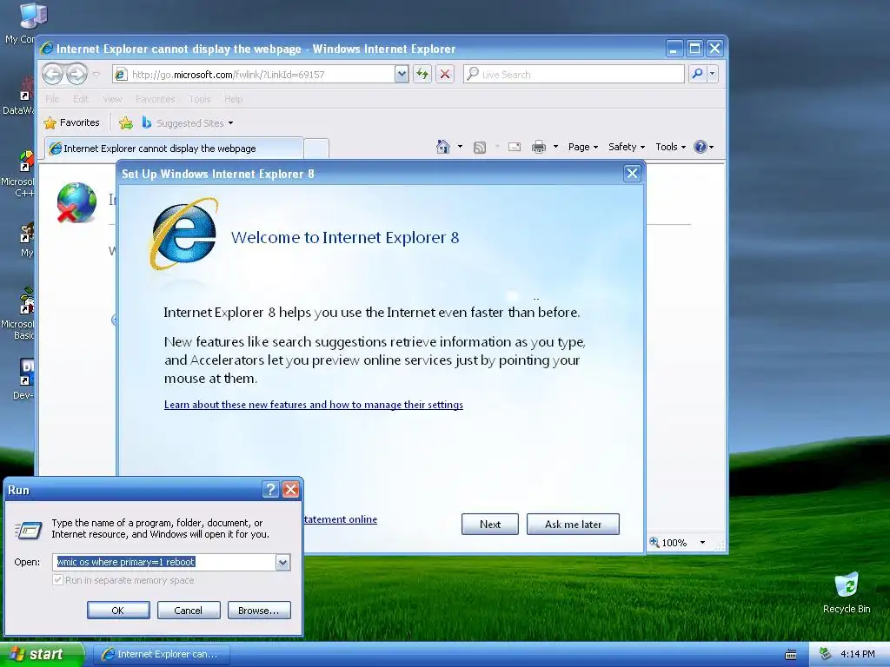Open the recent pages dropdown arrow
890x667 pixels.
(96, 74)
